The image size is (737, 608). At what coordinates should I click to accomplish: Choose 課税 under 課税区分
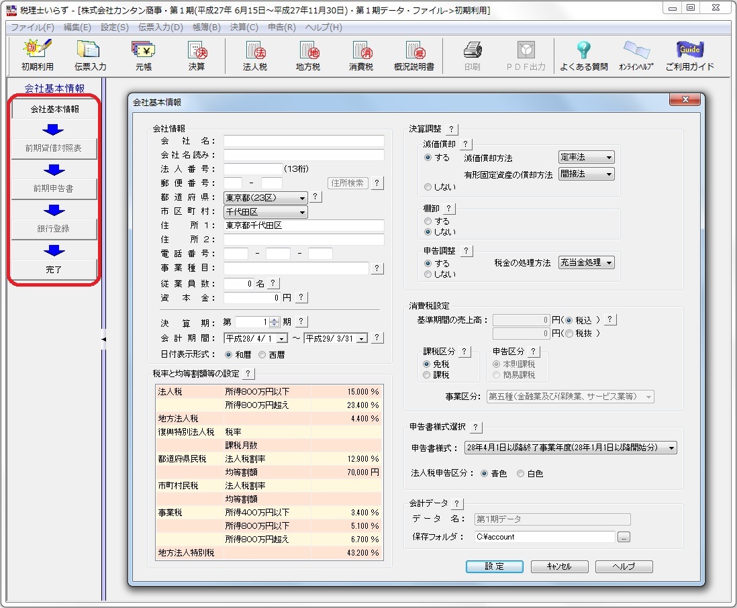point(427,375)
